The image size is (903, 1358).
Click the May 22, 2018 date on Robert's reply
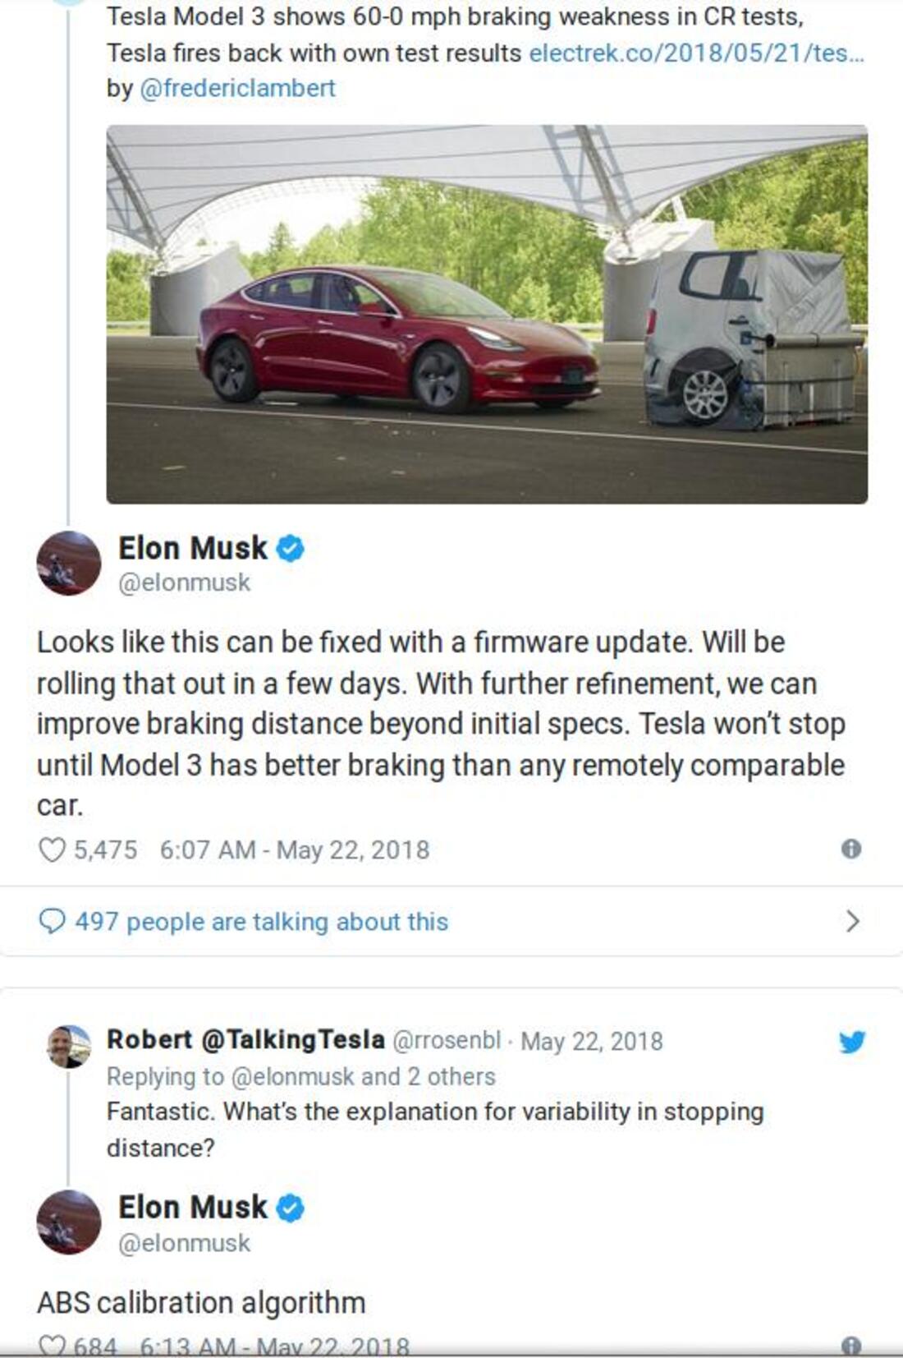pos(591,1041)
